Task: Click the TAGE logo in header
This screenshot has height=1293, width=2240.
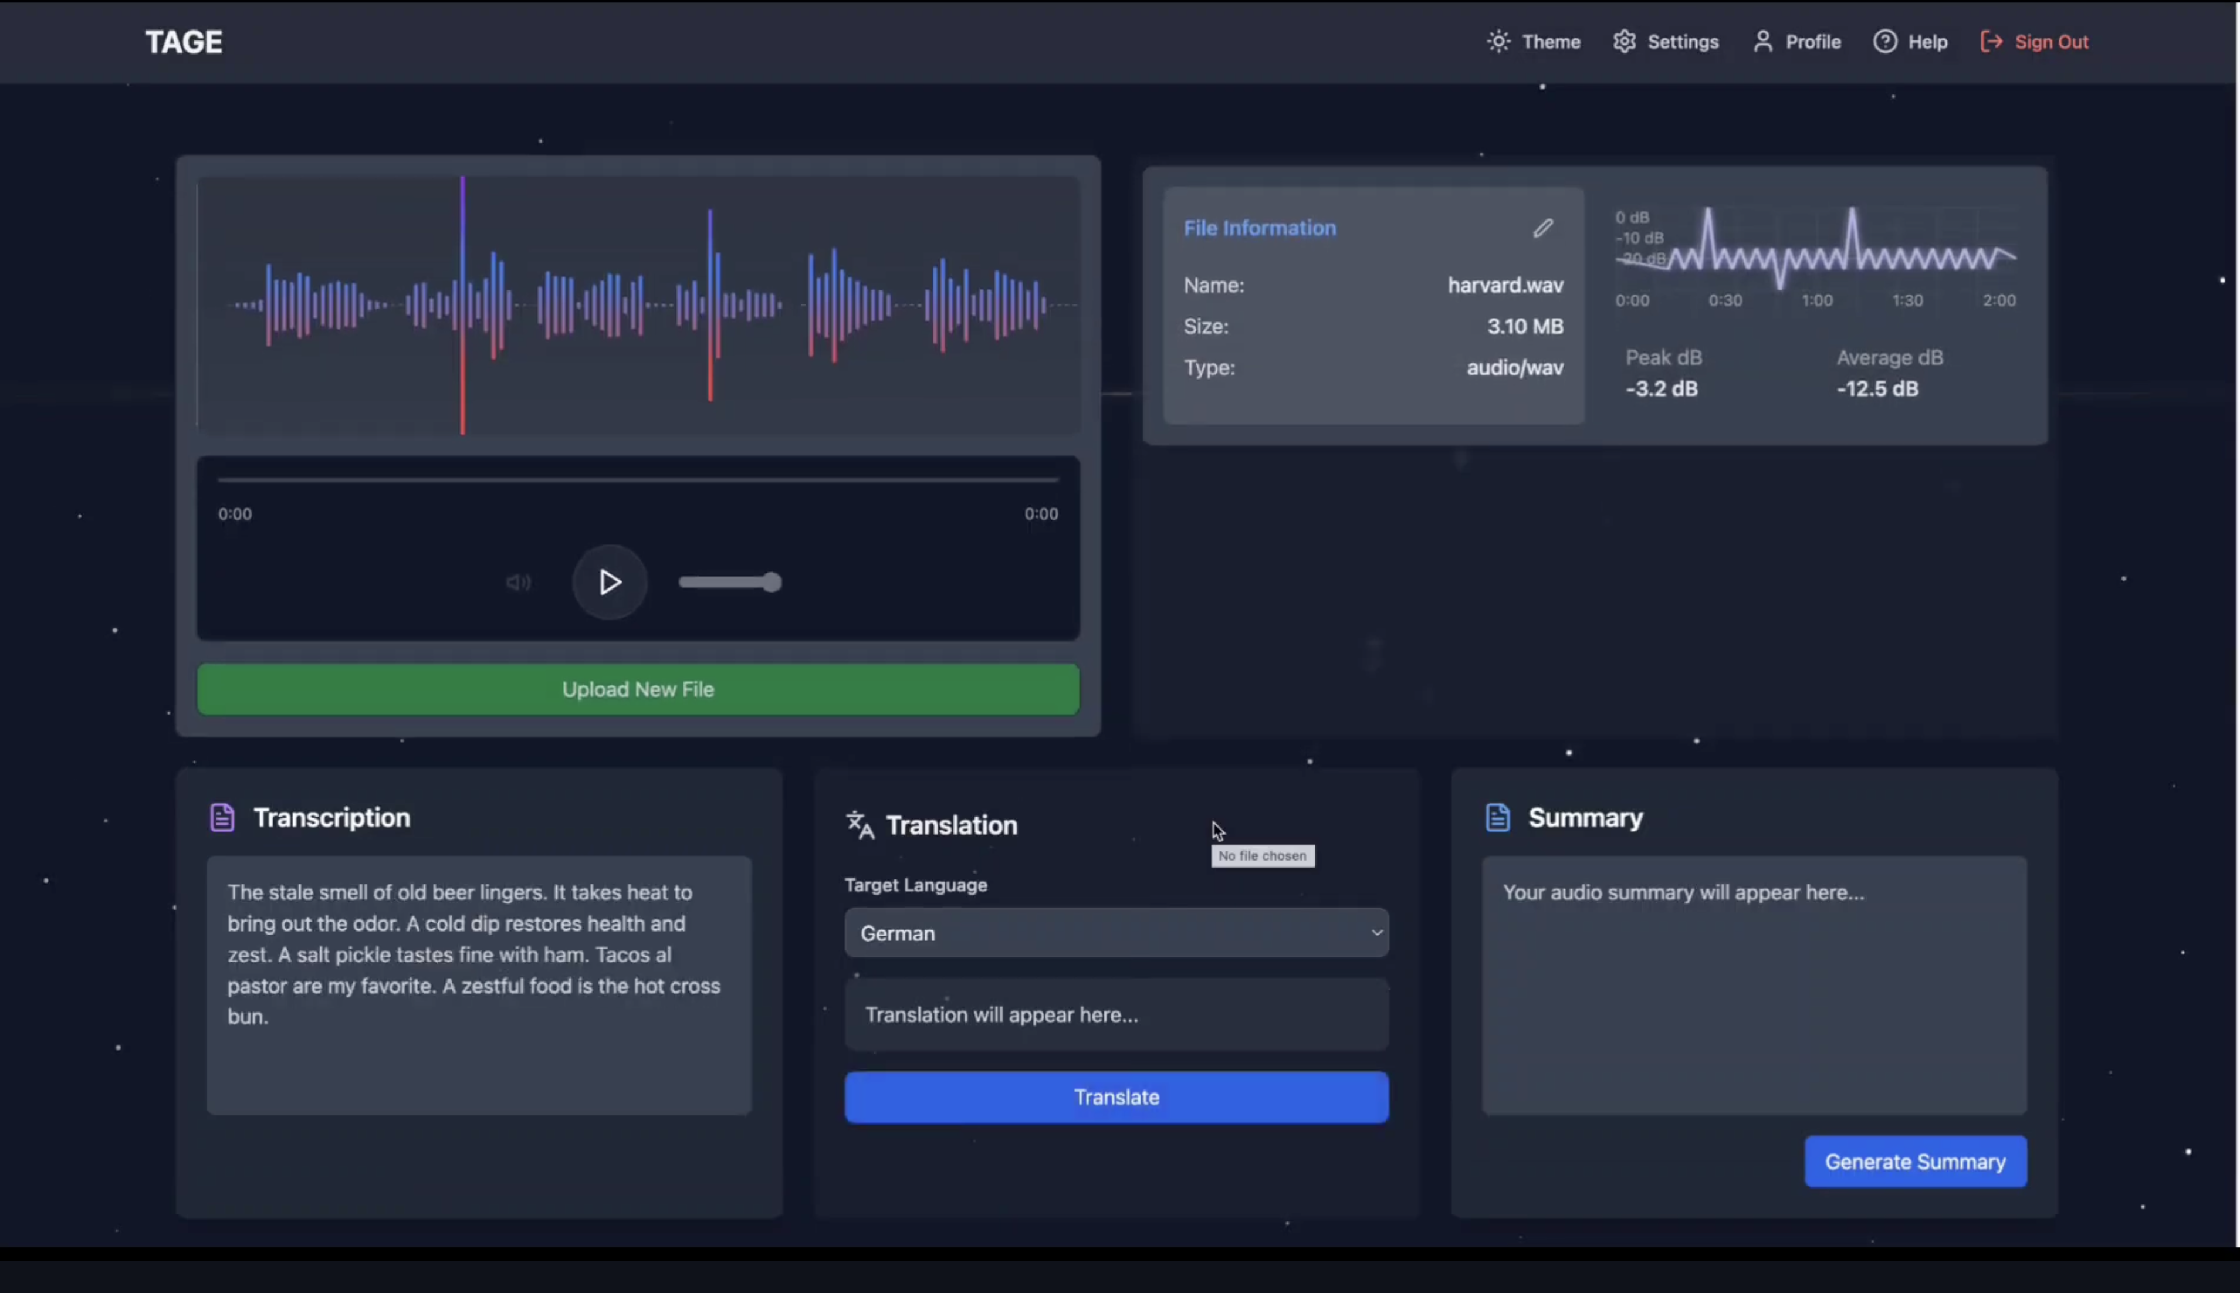Action: [184, 42]
